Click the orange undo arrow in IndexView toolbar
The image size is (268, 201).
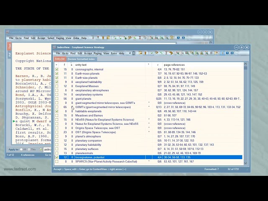pyautogui.click(x=171, y=53)
